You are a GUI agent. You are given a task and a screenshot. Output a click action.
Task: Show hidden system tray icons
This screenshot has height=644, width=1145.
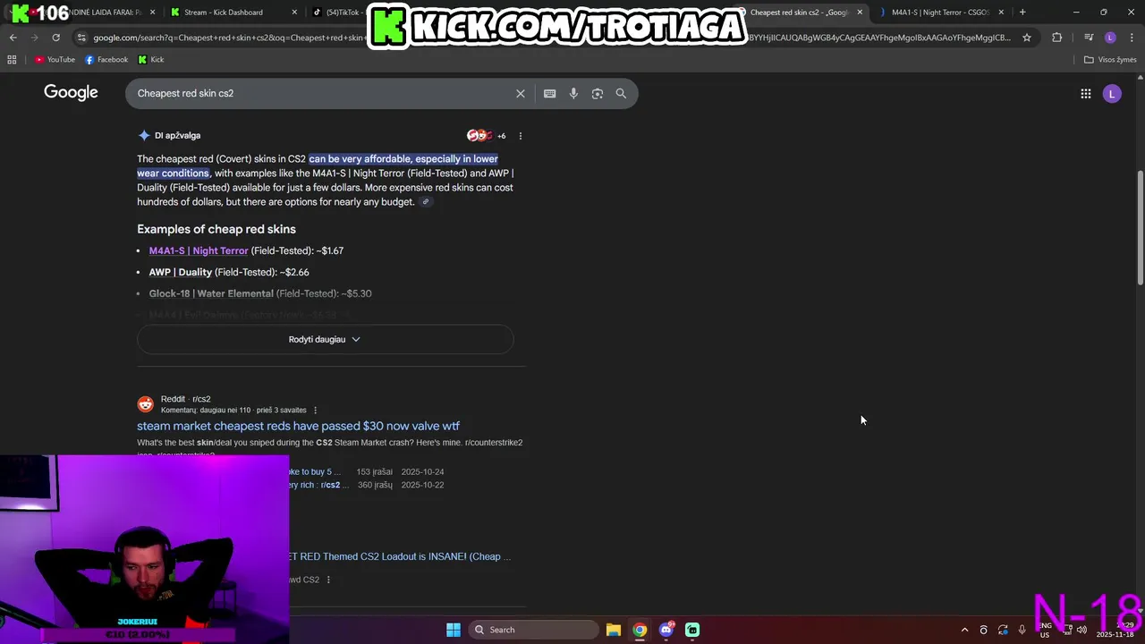click(964, 630)
